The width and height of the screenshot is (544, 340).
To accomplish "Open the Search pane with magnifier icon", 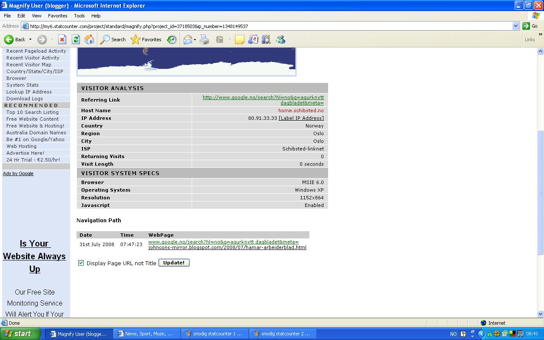I will pos(113,40).
